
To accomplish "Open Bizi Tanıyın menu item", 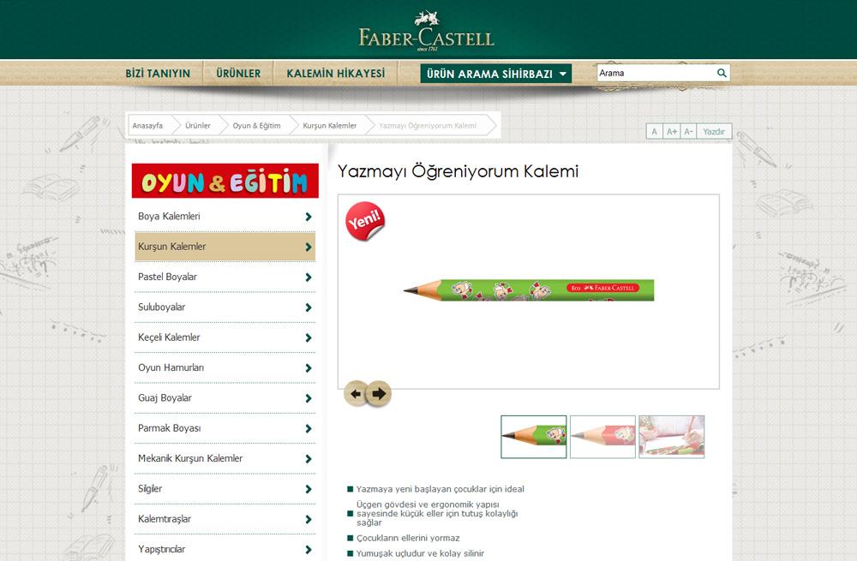I will coord(158,73).
